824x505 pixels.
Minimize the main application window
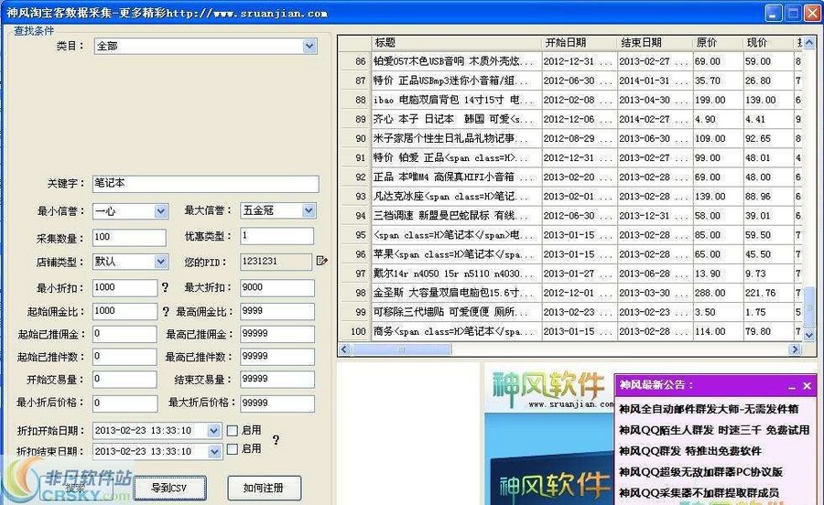(773, 13)
